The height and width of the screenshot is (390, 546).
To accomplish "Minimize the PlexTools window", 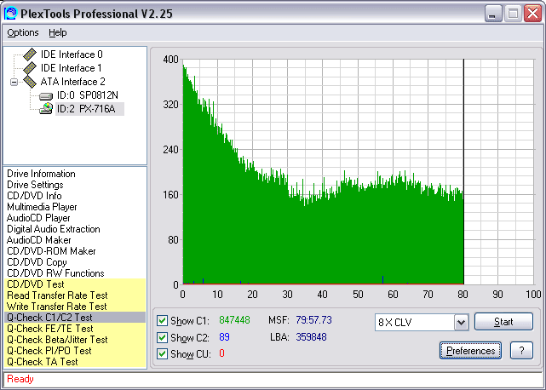I will click(493, 14).
